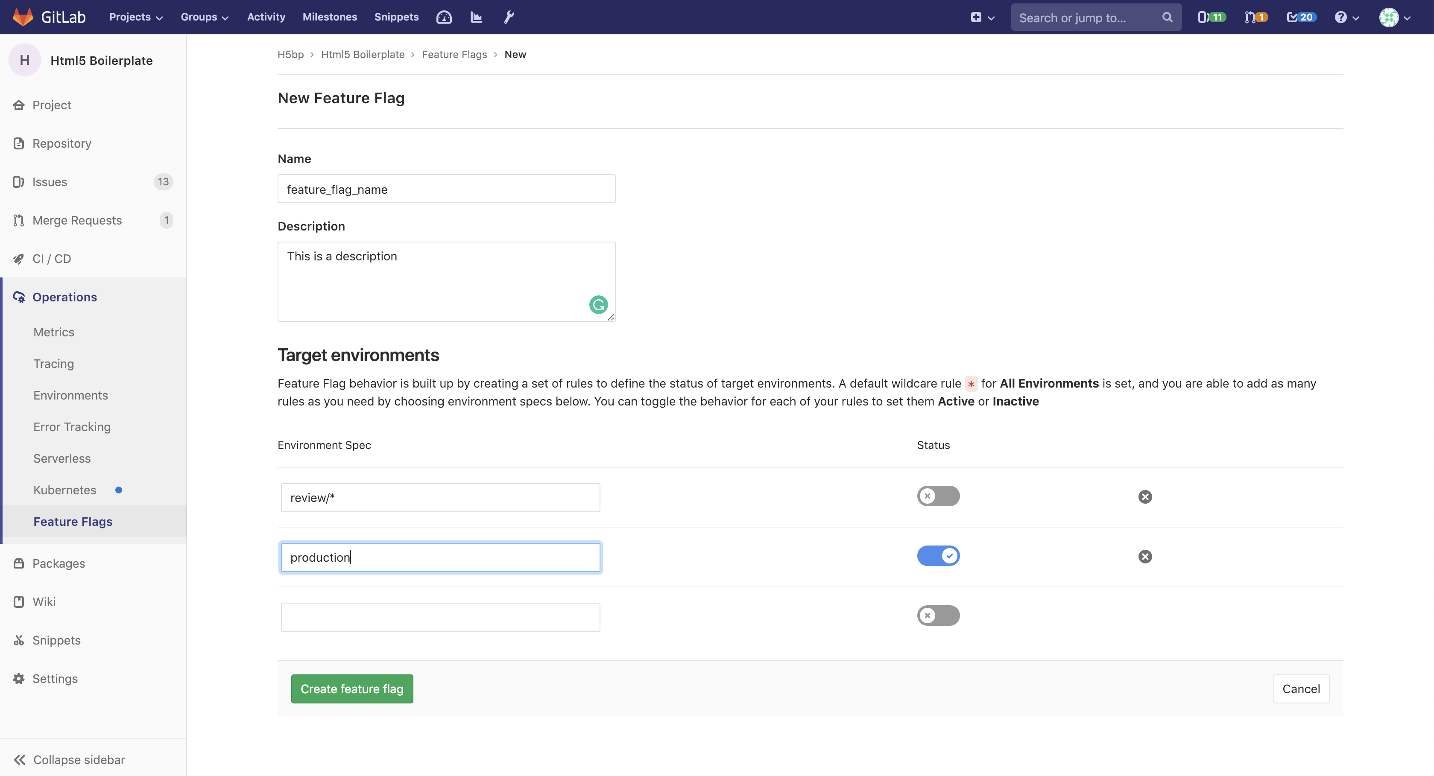This screenshot has height=776, width=1434.
Task: Open the Operations section icon
Action: 18,296
